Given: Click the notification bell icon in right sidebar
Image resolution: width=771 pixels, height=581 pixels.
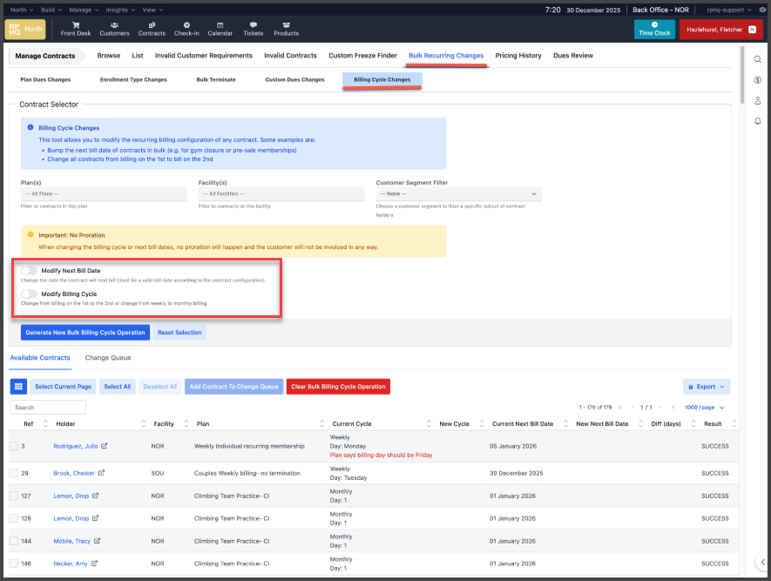Looking at the screenshot, I should point(757,121).
